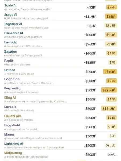121x161 pixels.
Task: Select the Cognition company name
Action: (12, 79)
